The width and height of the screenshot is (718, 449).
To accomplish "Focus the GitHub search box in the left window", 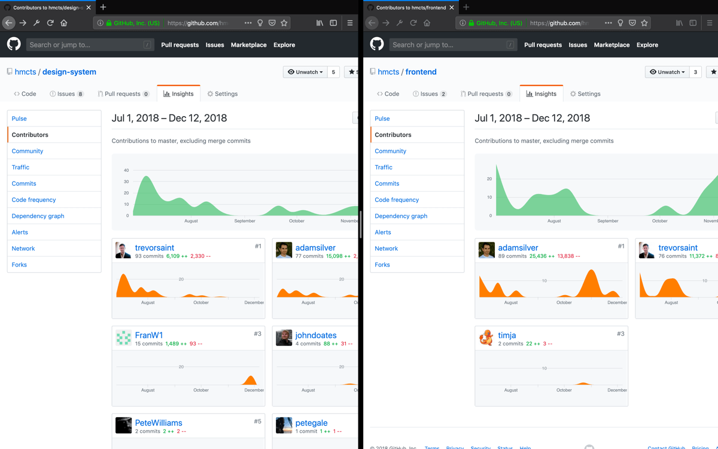I will pos(90,45).
